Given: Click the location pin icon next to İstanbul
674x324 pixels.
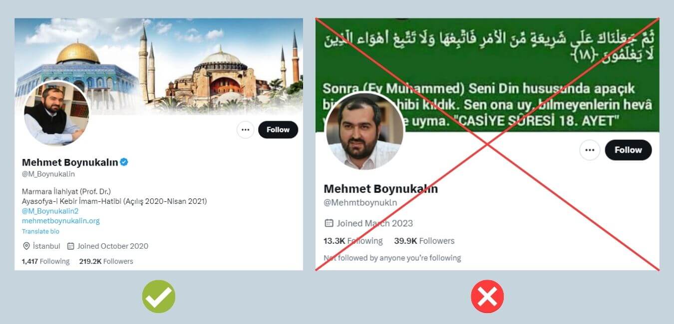Looking at the screenshot, I should tap(26, 246).
